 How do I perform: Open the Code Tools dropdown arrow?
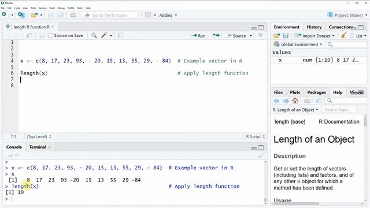coord(111,36)
